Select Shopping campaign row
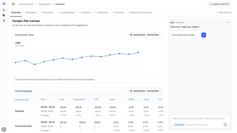This screenshot has height=133, width=237. point(88,111)
